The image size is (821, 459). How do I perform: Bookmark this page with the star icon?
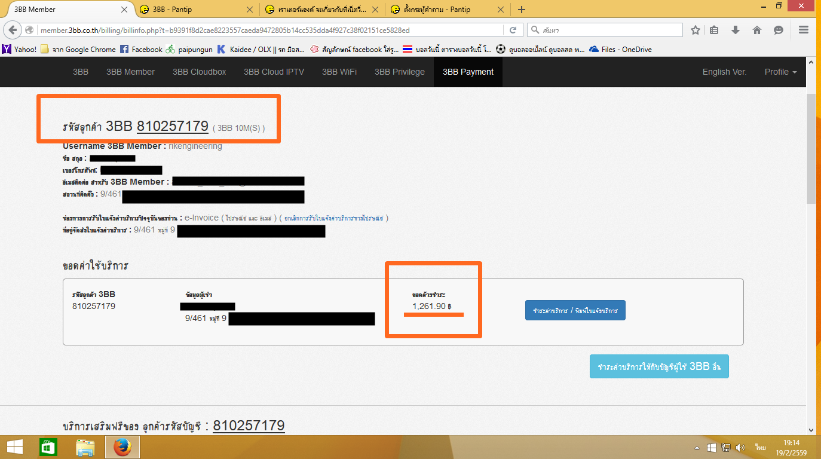pyautogui.click(x=696, y=30)
